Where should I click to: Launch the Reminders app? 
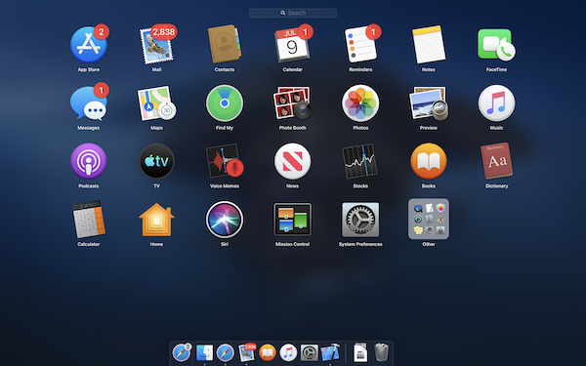(360, 45)
